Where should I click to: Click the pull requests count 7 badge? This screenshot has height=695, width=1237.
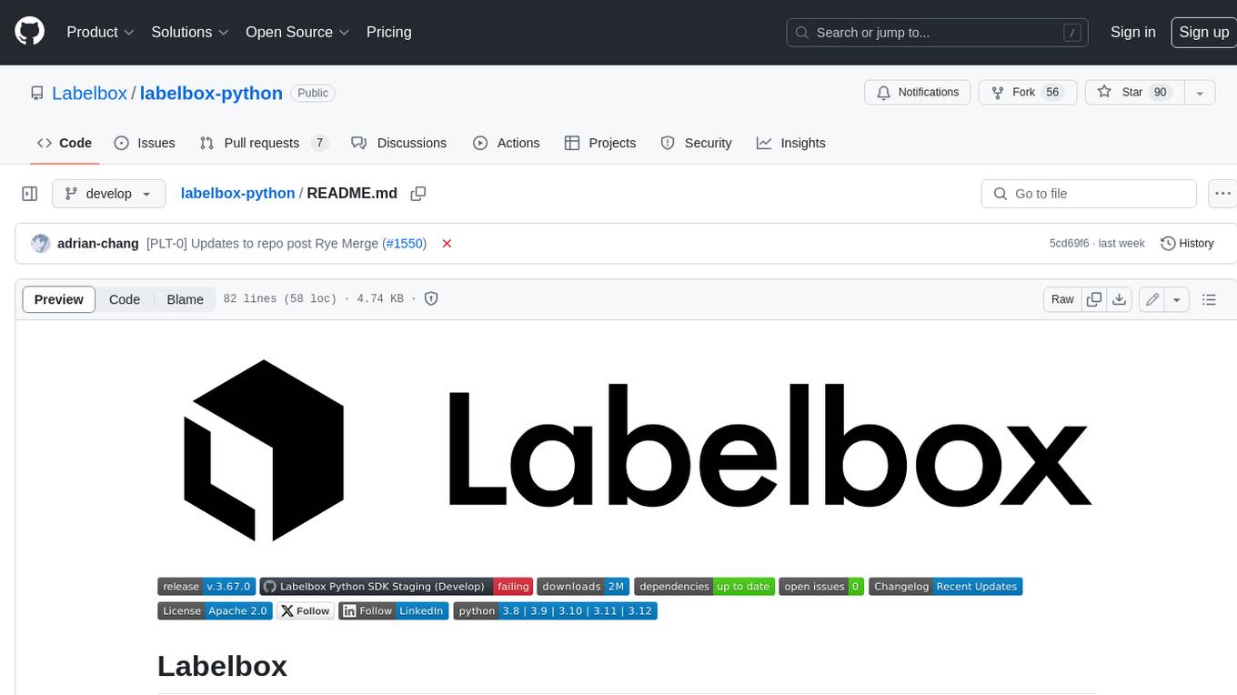coord(319,143)
